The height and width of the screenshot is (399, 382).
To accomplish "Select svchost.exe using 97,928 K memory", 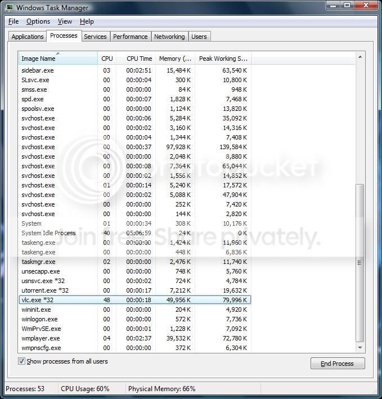I will click(x=135, y=147).
